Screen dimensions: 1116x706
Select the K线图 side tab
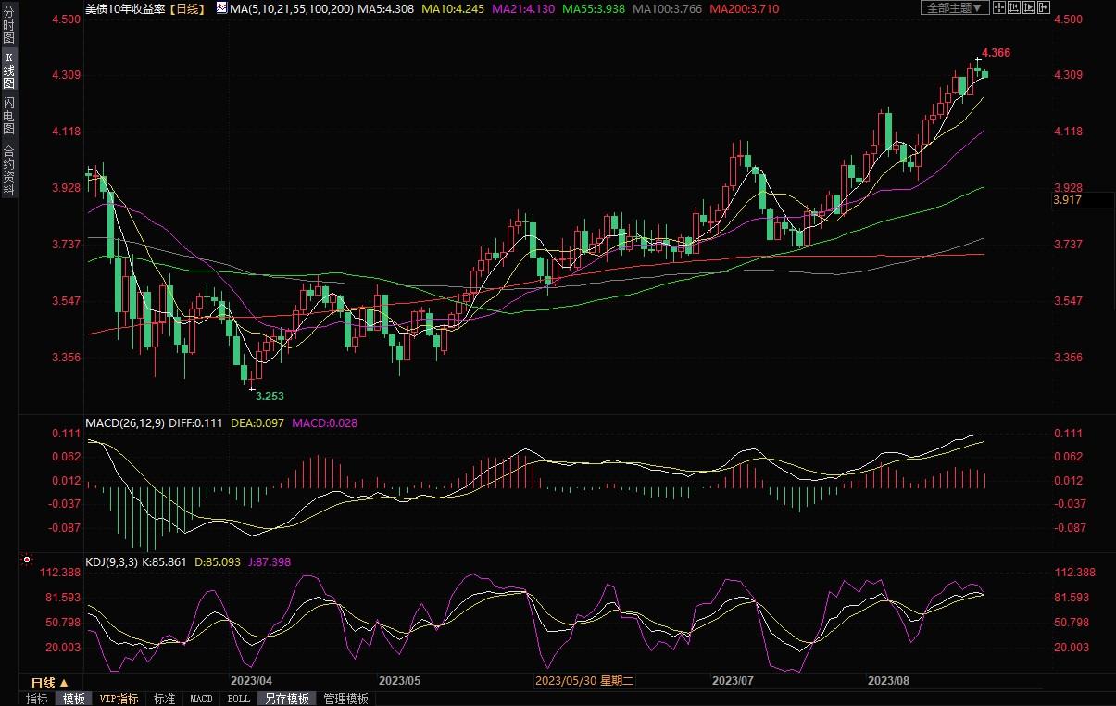(8, 70)
